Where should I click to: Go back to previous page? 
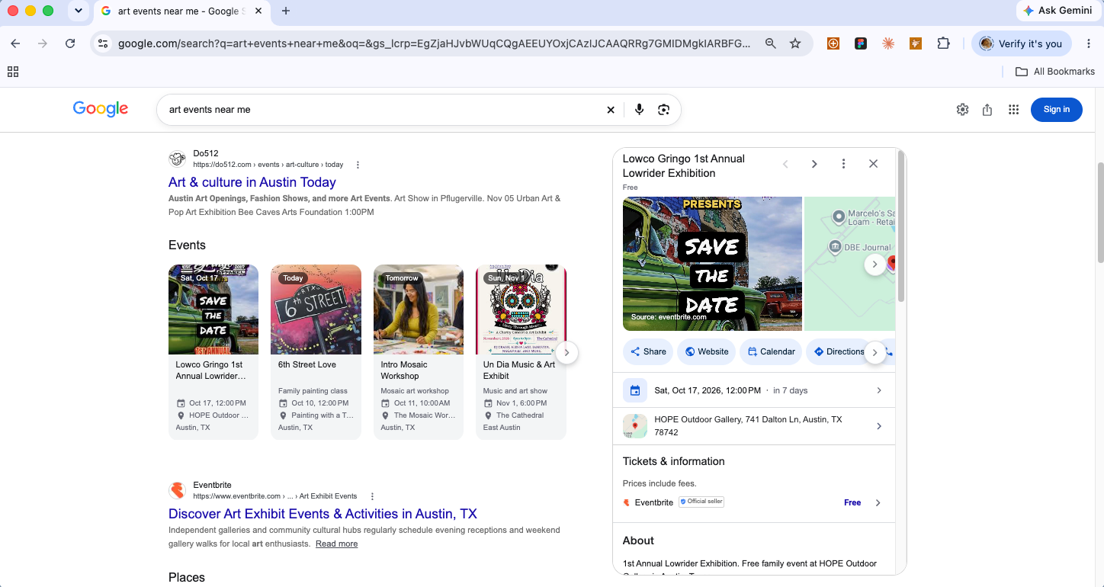point(15,43)
